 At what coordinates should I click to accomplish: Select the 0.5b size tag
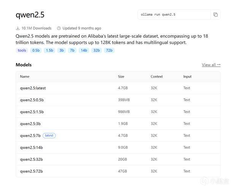(36, 50)
